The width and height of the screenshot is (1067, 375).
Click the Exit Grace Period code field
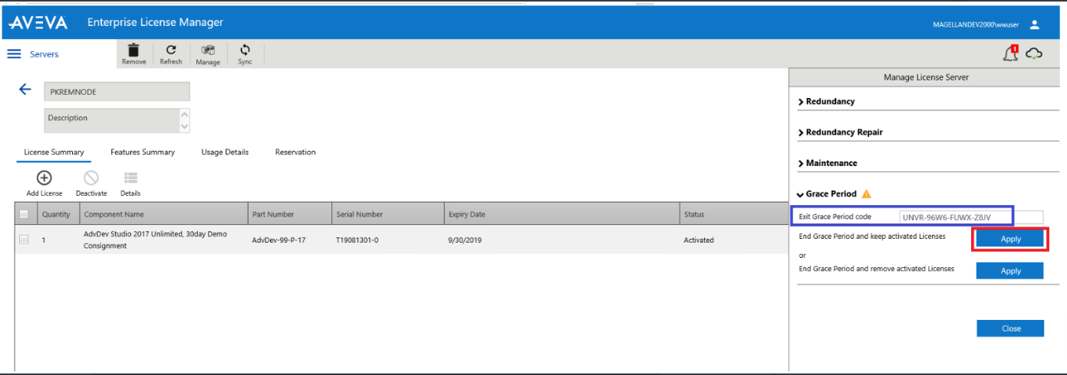pyautogui.click(x=971, y=217)
